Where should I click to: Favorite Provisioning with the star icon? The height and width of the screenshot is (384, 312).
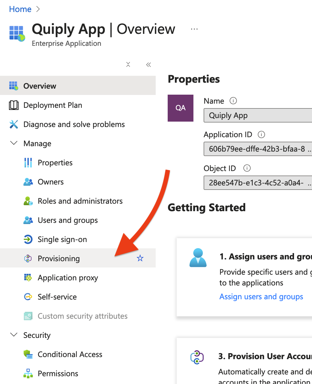(x=140, y=258)
